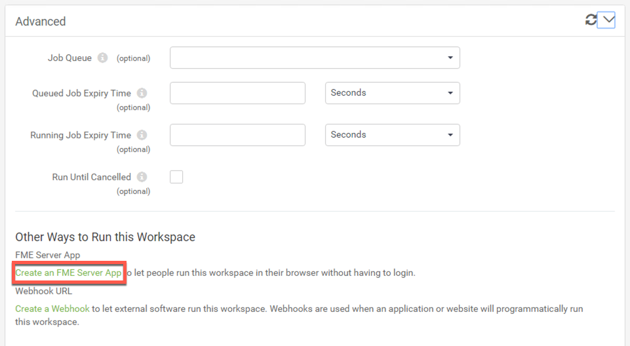Viewport: 630px width, 346px height.
Task: Open the Job Queue dropdown
Action: (315, 58)
